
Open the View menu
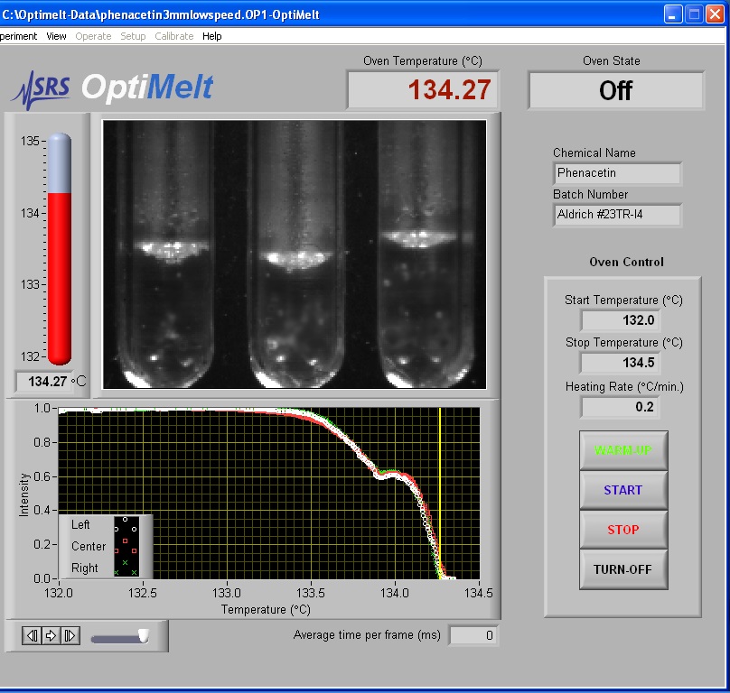tap(56, 36)
